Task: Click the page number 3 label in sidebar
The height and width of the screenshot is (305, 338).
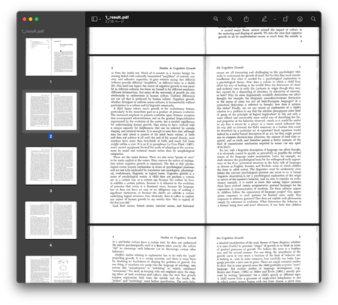Action: tap(51, 190)
